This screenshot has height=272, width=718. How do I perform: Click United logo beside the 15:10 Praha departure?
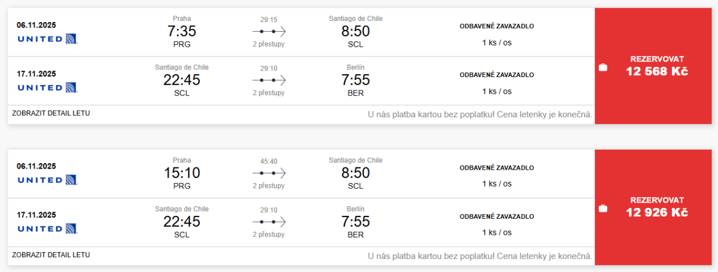47,180
